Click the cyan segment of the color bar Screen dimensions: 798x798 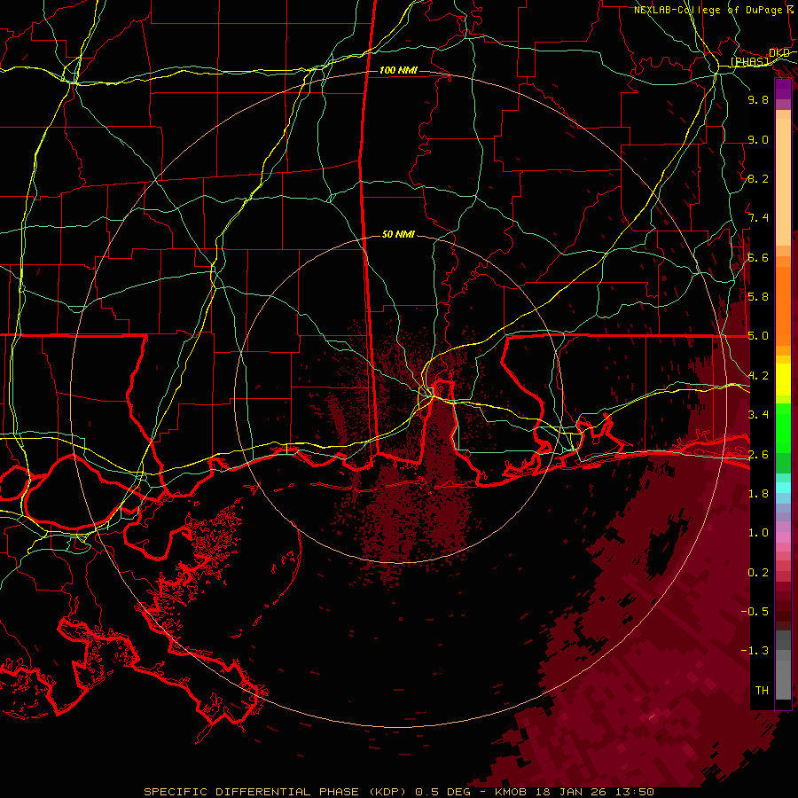783,488
